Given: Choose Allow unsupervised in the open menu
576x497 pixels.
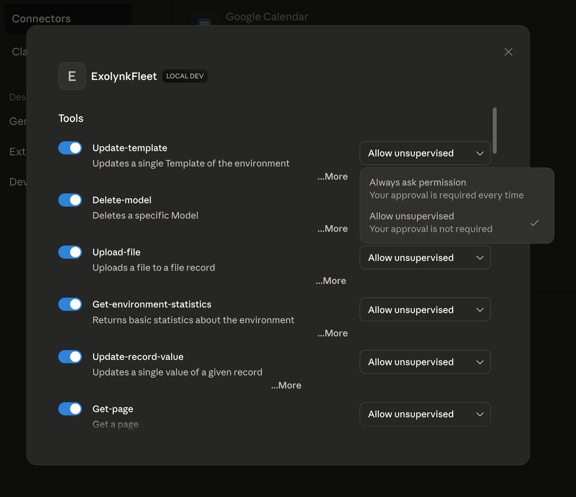Looking at the screenshot, I should point(457,222).
